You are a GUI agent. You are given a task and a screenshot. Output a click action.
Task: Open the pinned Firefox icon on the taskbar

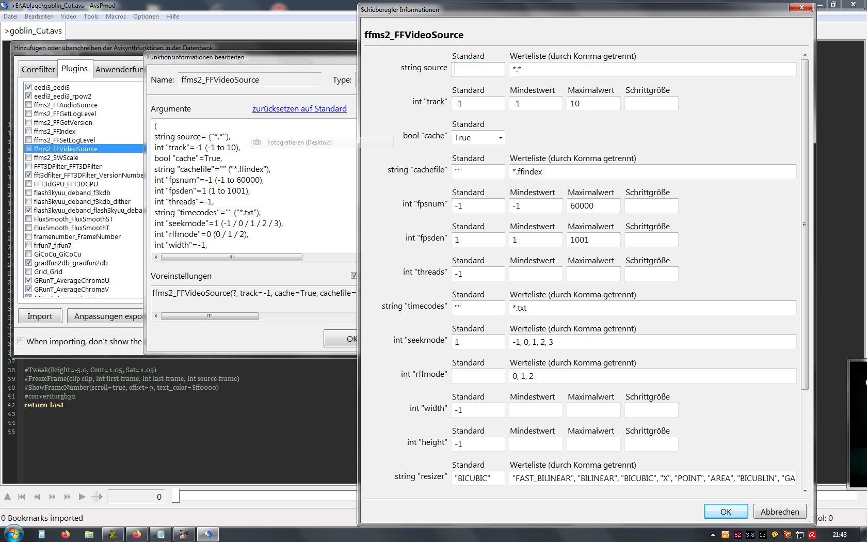click(x=66, y=534)
